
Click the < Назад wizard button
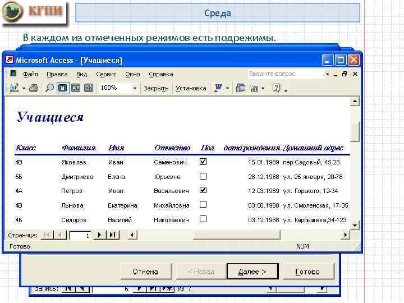(201, 272)
